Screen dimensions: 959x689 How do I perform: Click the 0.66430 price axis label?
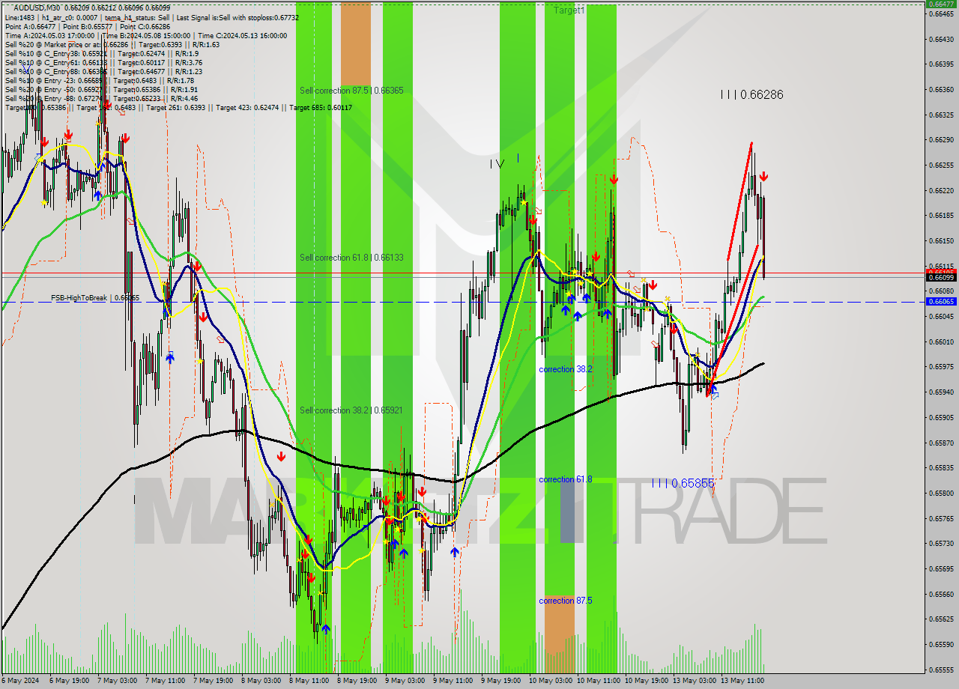pos(942,39)
